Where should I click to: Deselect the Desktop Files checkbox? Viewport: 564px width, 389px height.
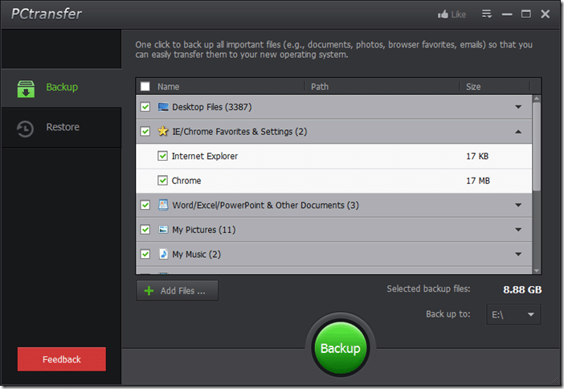pos(145,107)
